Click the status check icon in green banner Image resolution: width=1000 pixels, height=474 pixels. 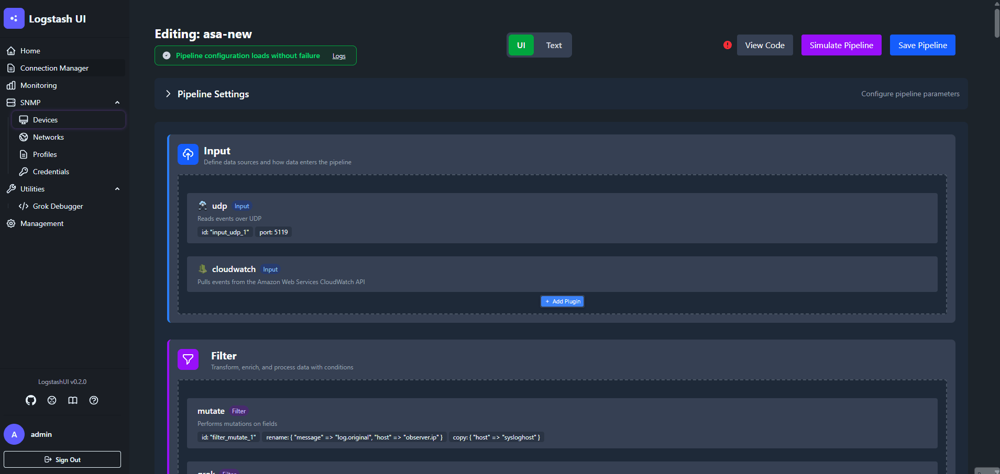click(167, 55)
